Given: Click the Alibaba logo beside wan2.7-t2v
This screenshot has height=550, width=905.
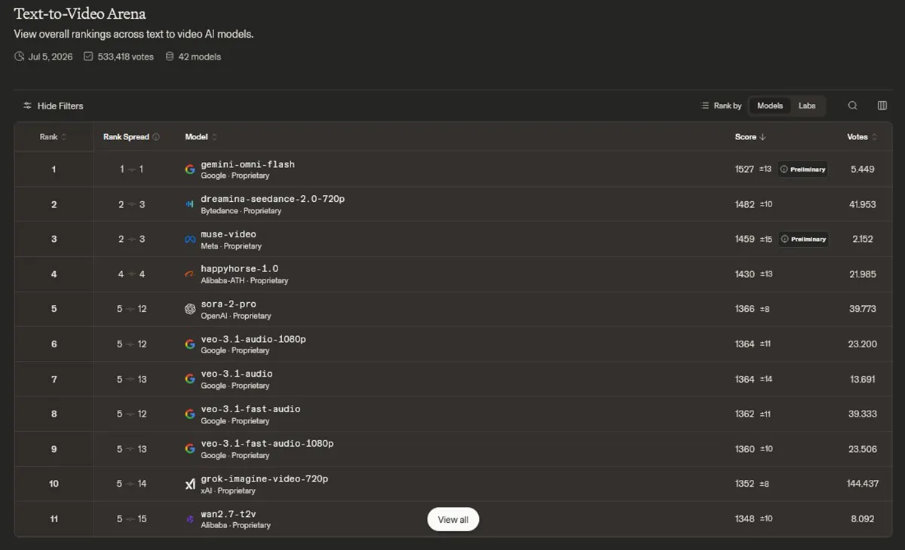Looking at the screenshot, I should (190, 519).
